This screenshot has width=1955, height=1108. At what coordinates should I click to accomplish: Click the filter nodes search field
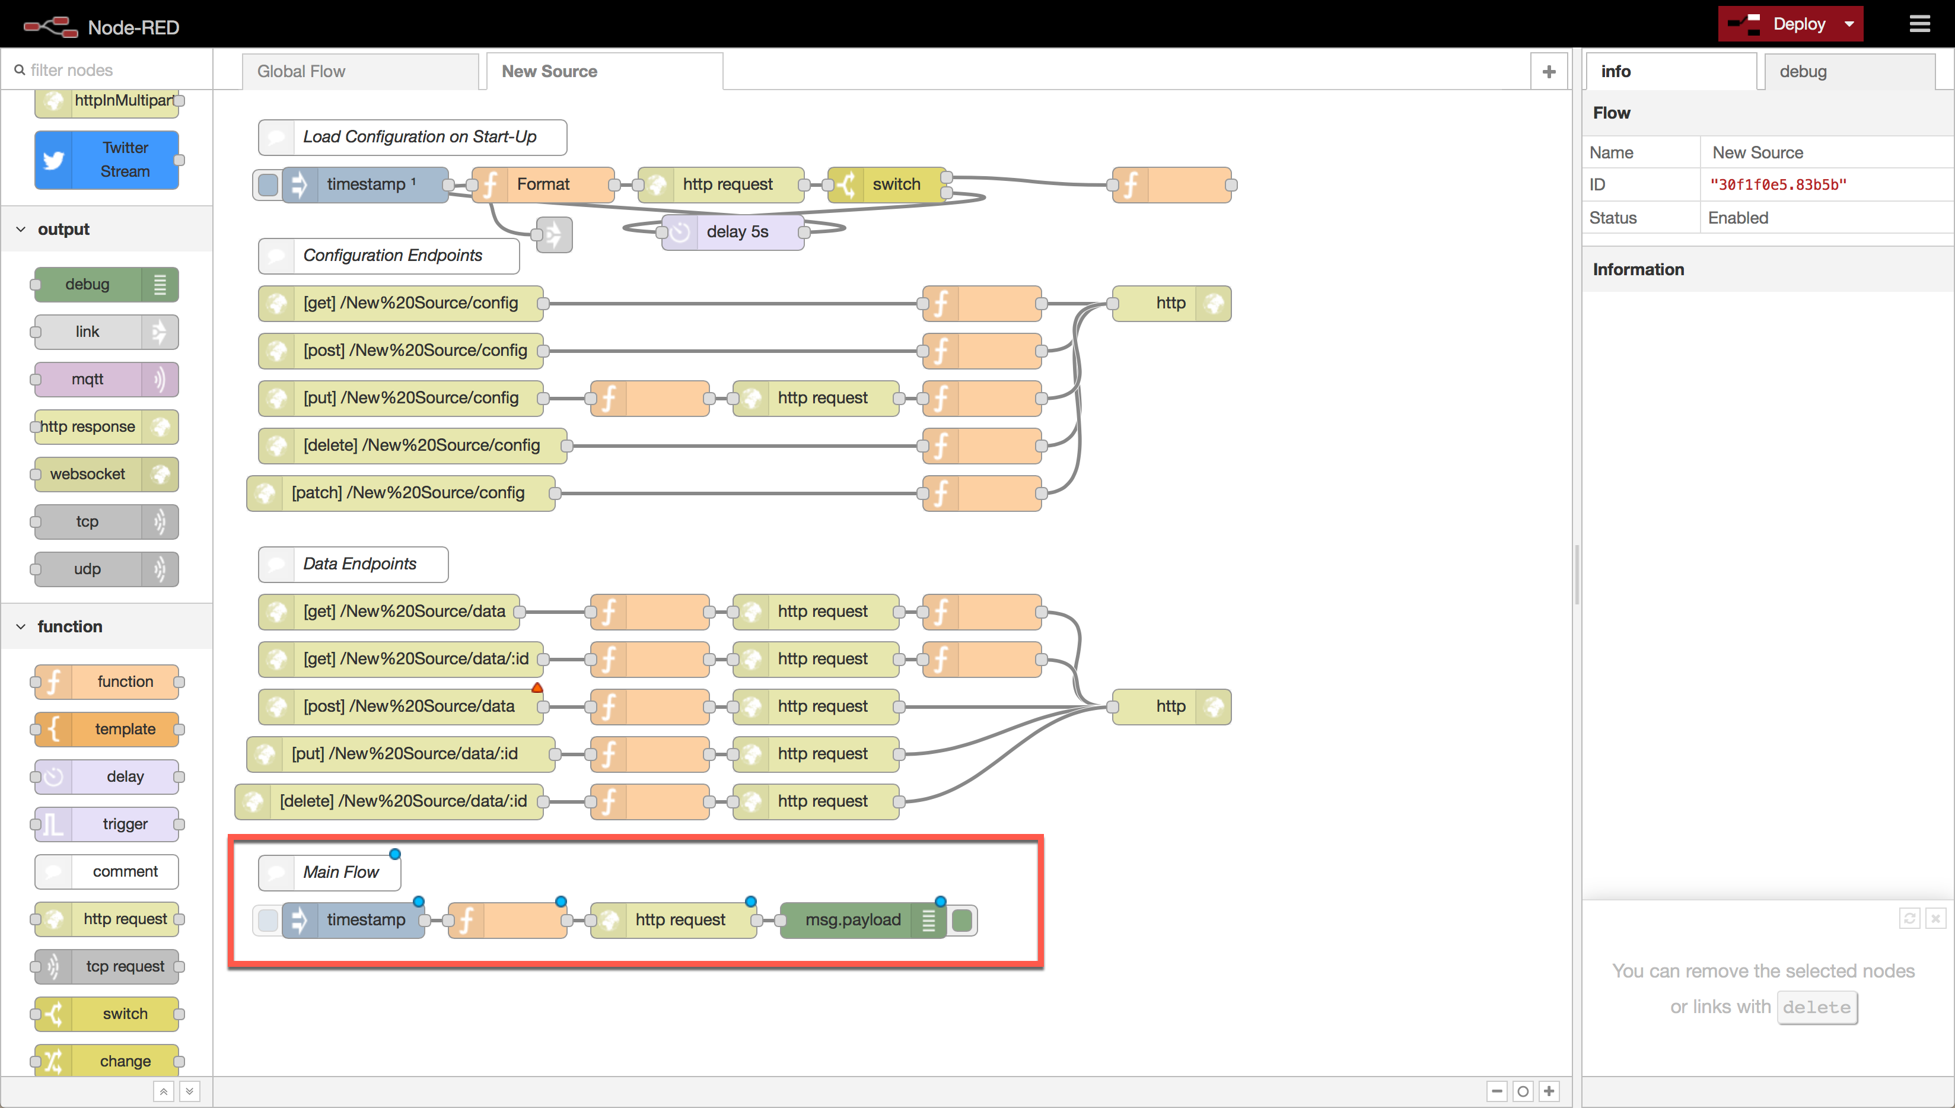(x=107, y=70)
